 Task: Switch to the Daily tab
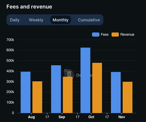[15, 20]
